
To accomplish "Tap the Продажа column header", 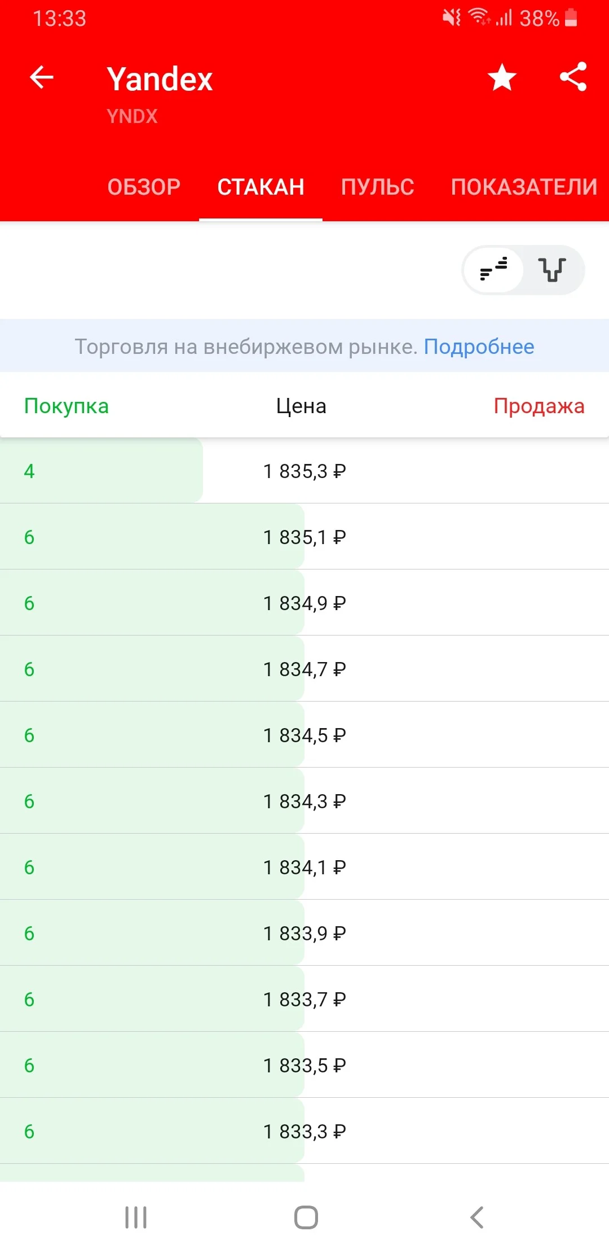I will pyautogui.click(x=539, y=406).
